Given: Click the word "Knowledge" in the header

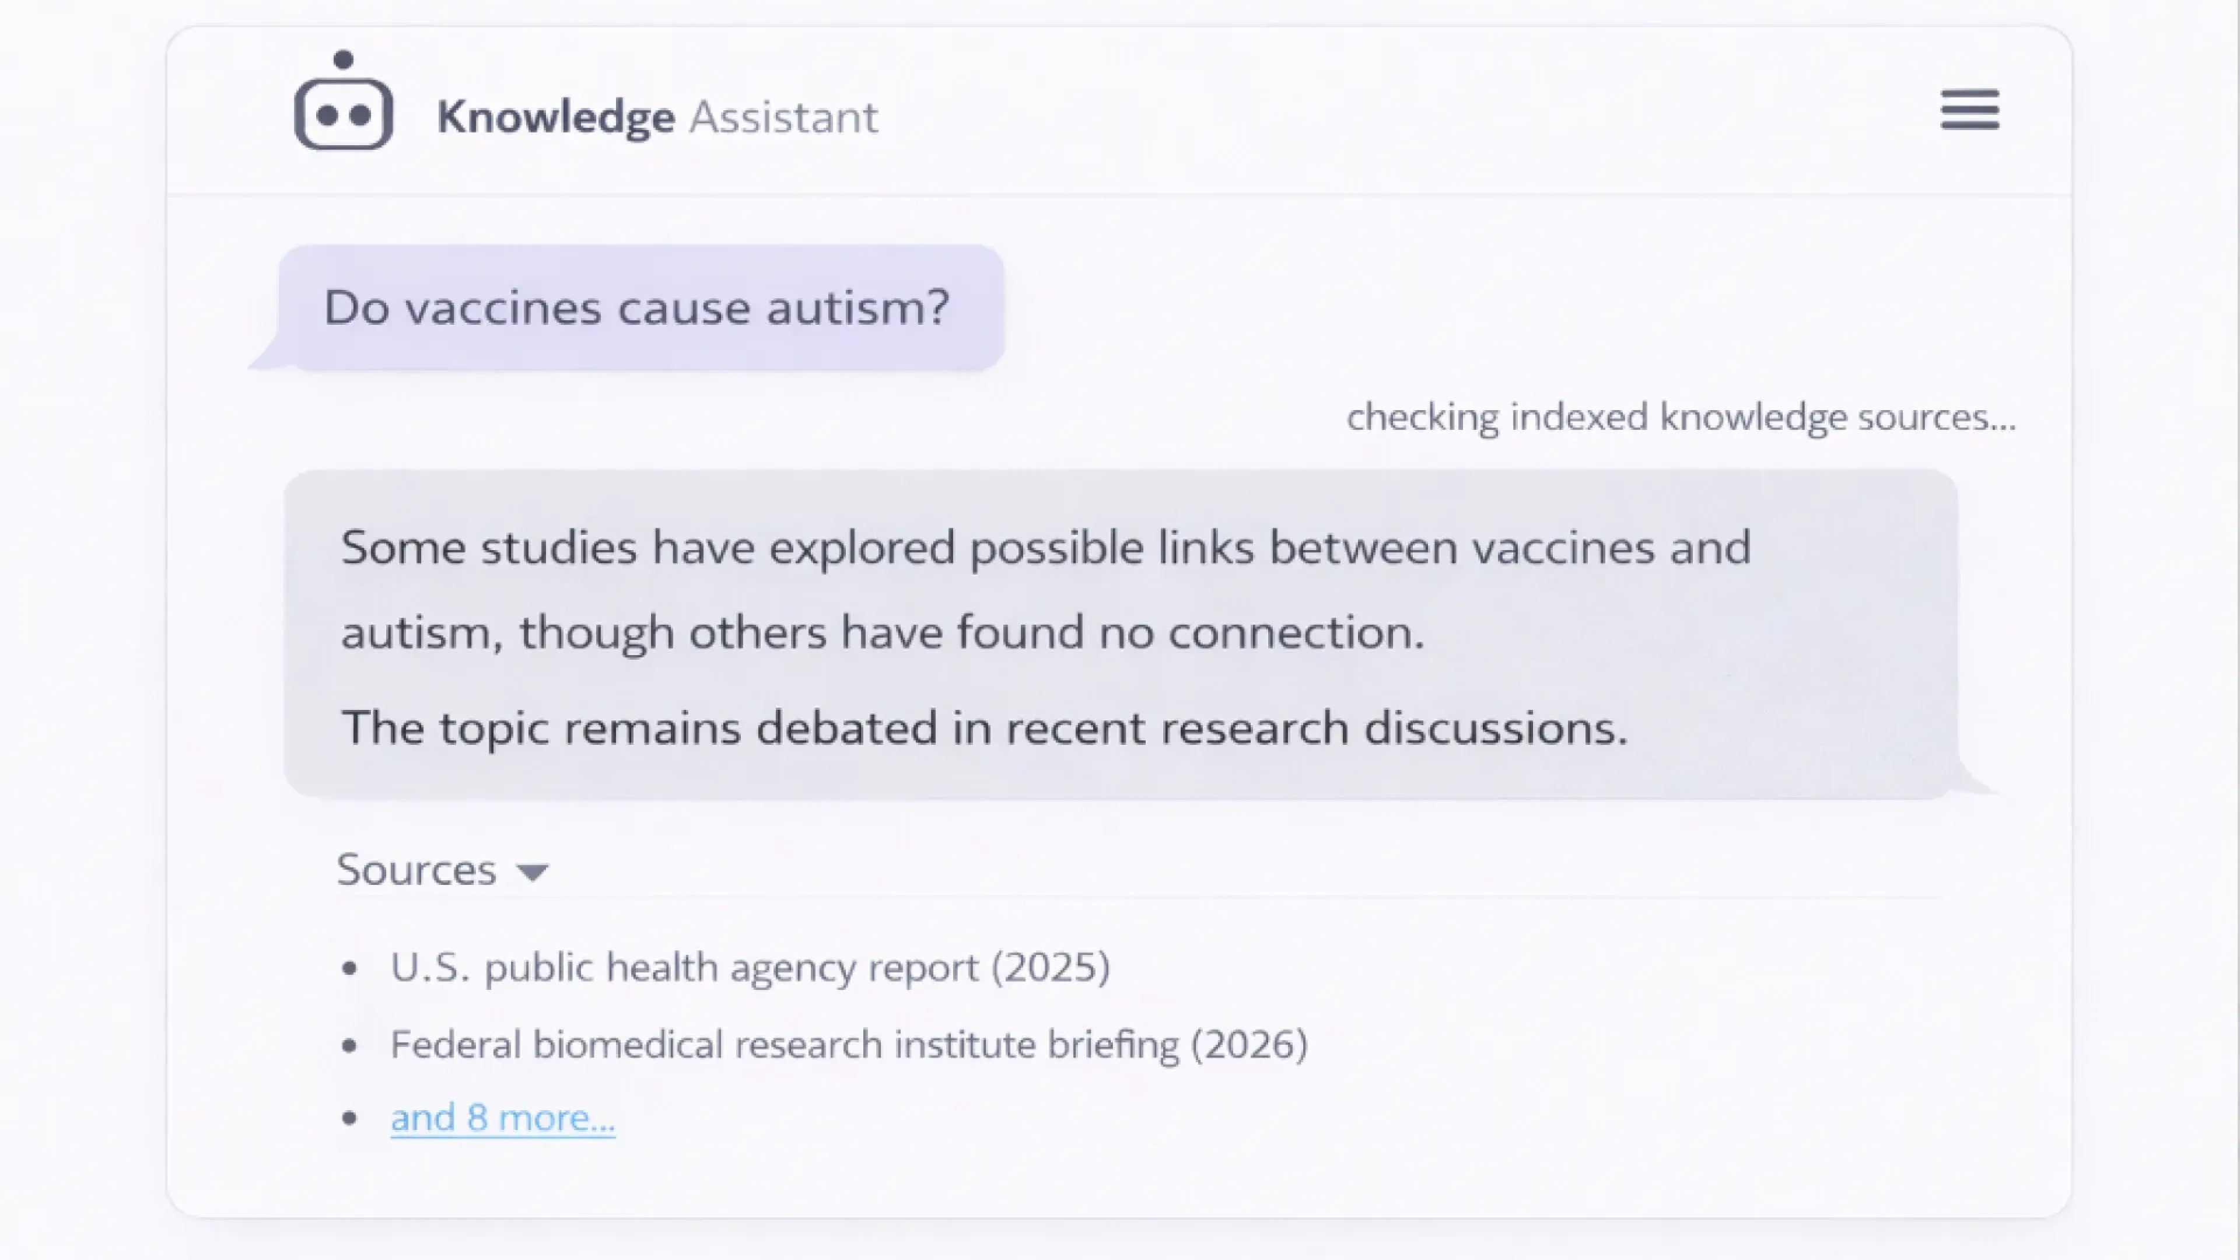Looking at the screenshot, I should pyautogui.click(x=556, y=117).
